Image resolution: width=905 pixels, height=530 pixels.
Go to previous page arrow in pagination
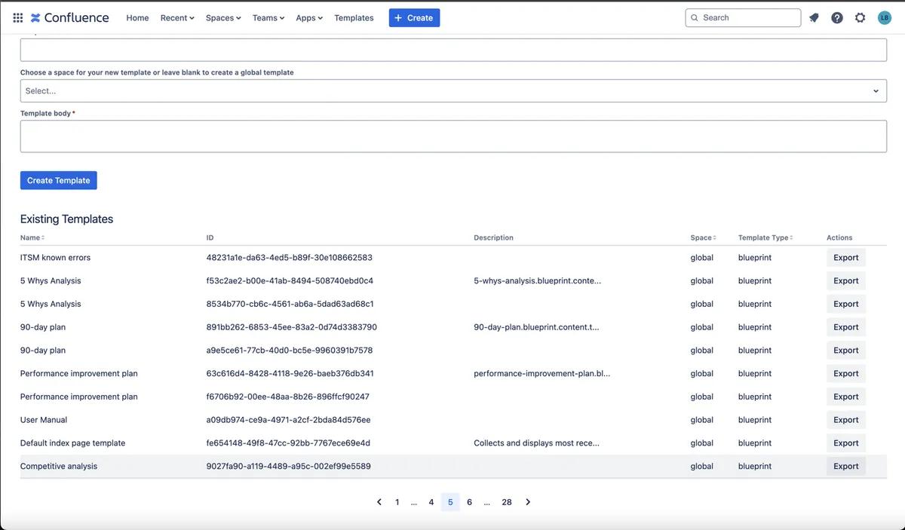379,502
